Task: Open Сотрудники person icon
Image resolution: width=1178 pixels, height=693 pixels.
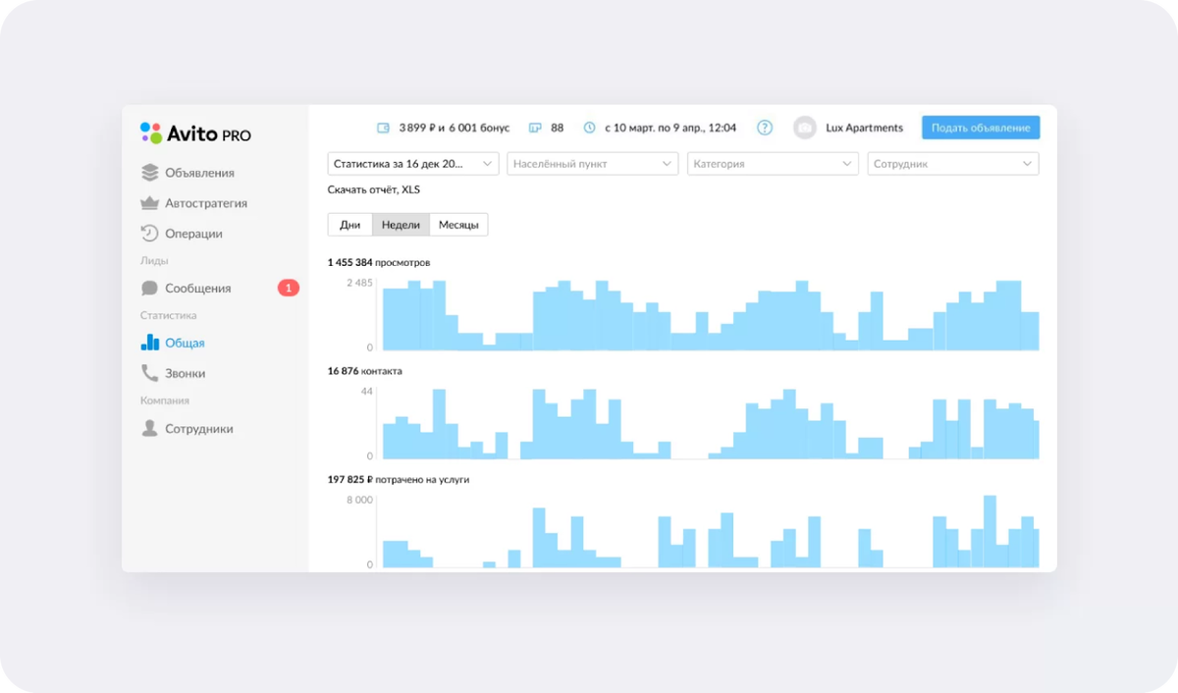Action: pyautogui.click(x=149, y=429)
